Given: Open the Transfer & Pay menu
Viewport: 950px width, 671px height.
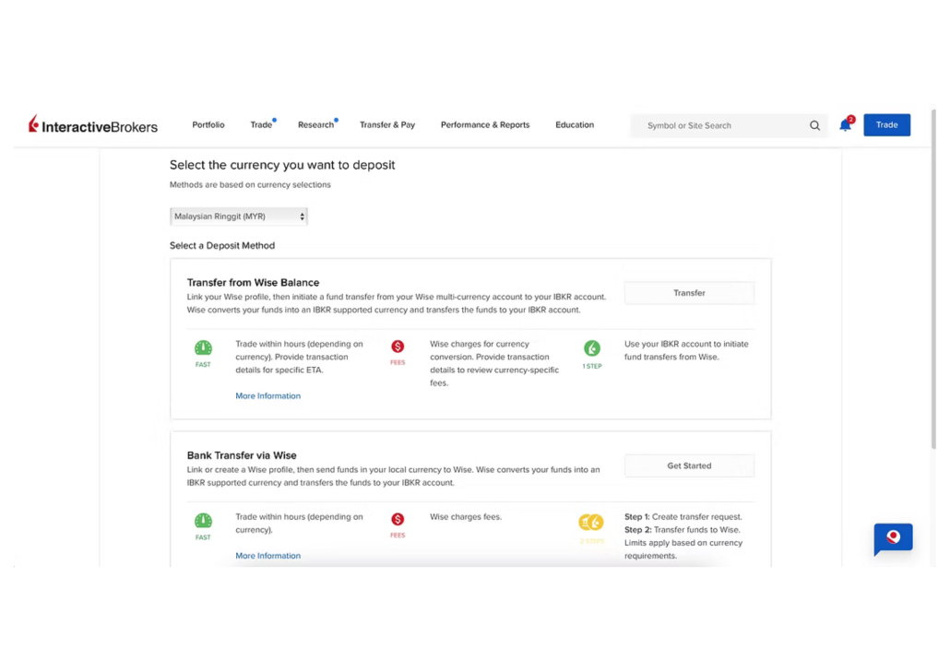Looking at the screenshot, I should coord(387,124).
